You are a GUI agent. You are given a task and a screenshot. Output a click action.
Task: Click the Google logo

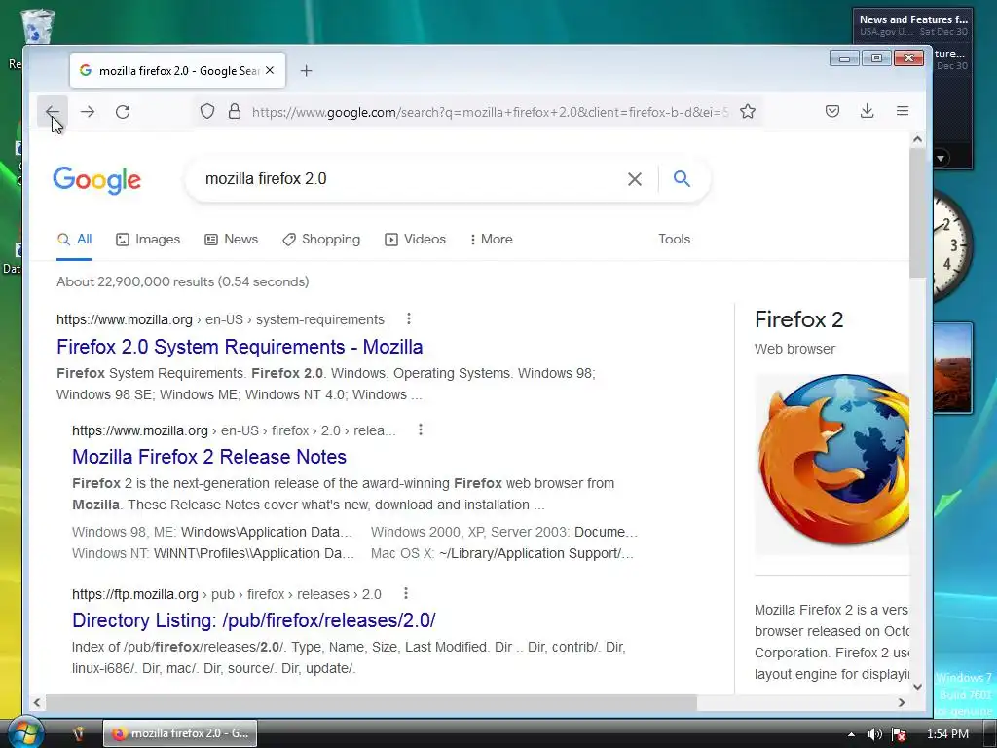tap(96, 180)
